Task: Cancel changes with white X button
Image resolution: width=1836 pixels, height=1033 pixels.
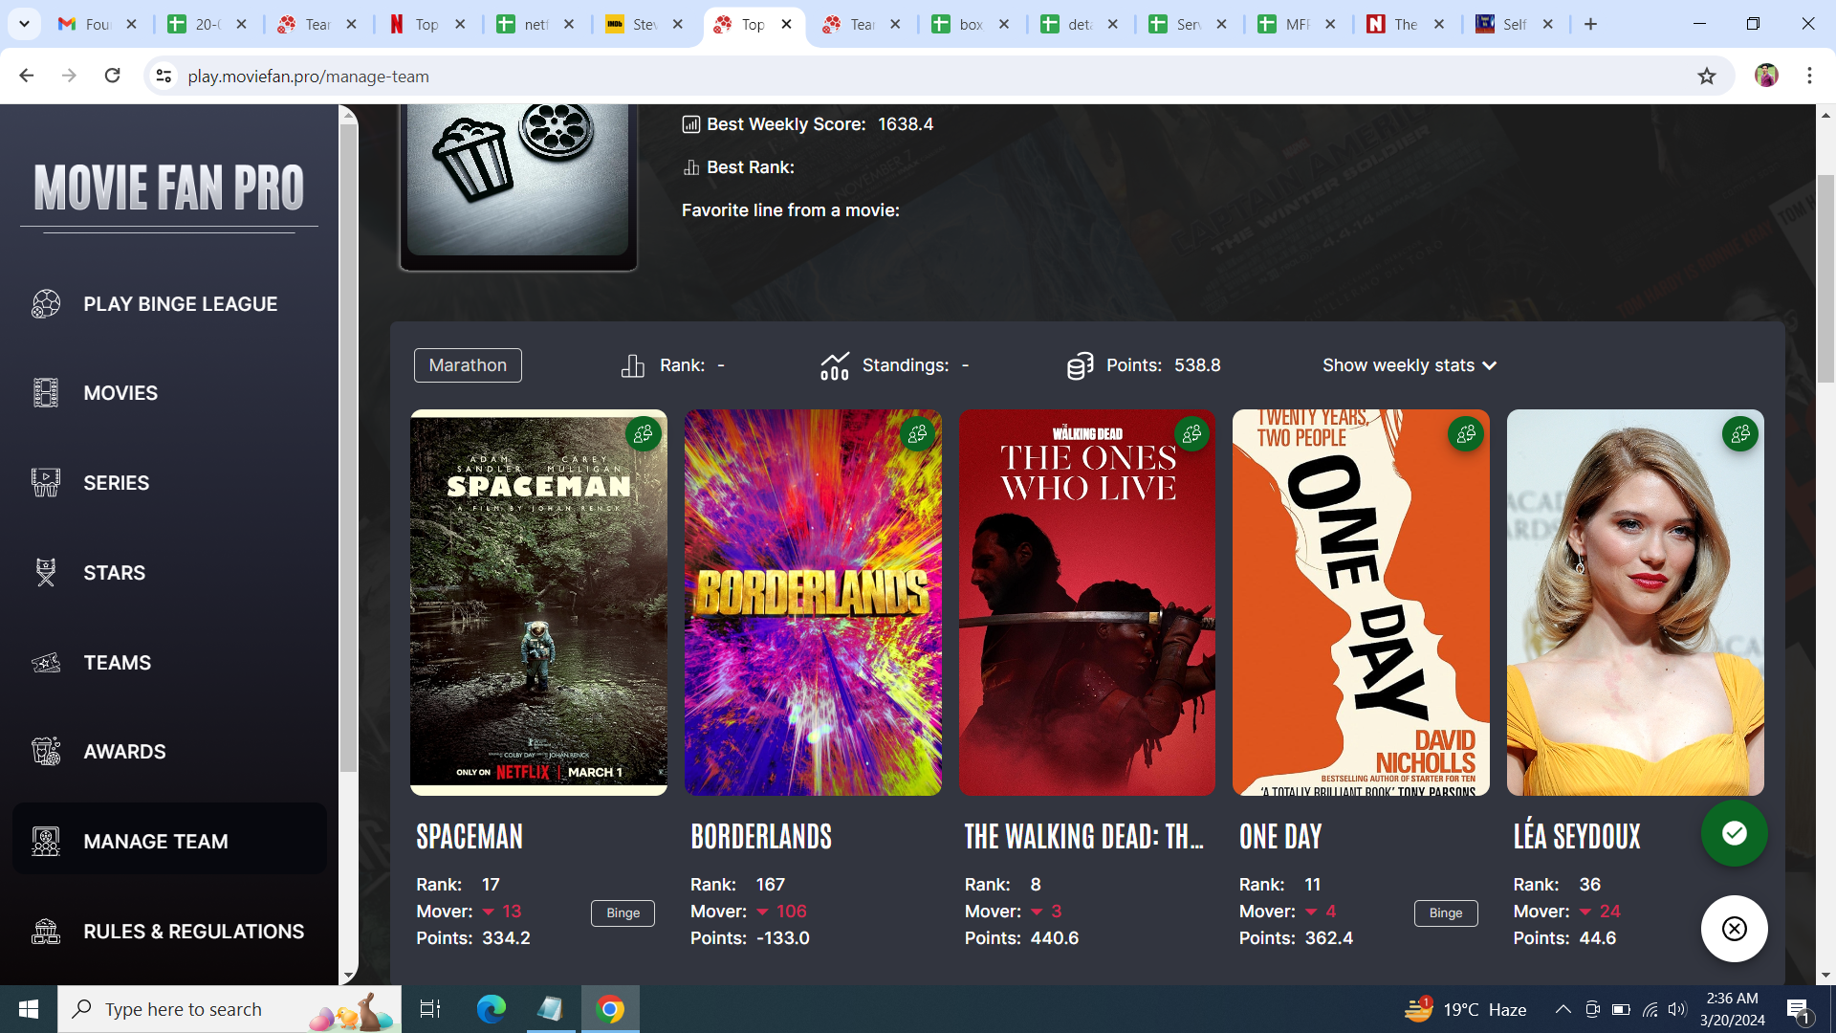Action: coord(1735,929)
